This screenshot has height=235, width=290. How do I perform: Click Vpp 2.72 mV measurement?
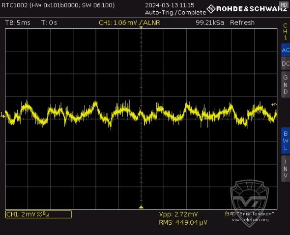(178, 214)
